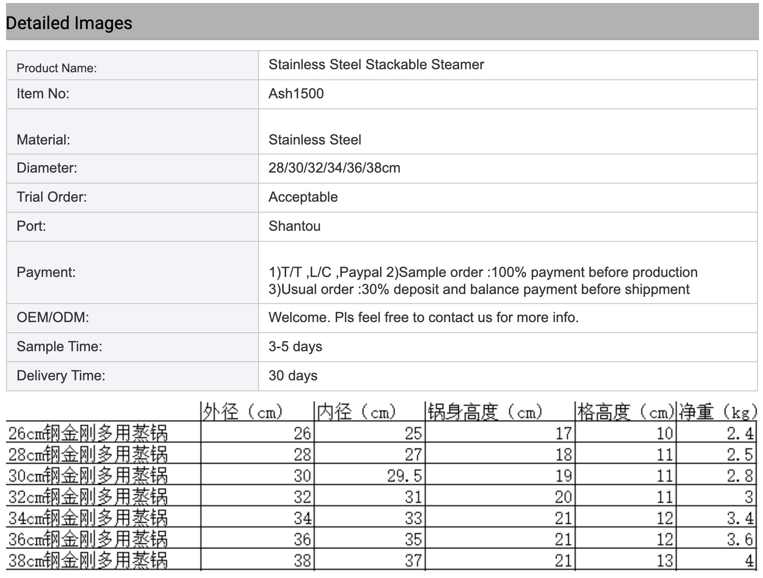The width and height of the screenshot is (763, 578).
Task: Click the 外径（cm）column header
Action: [243, 412]
